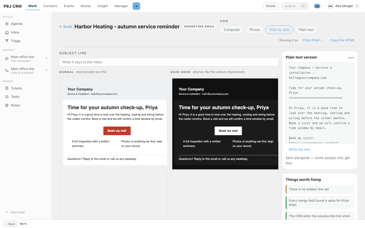Click the merge field check note
The height and width of the screenshot is (228, 365).
pos(320,203)
